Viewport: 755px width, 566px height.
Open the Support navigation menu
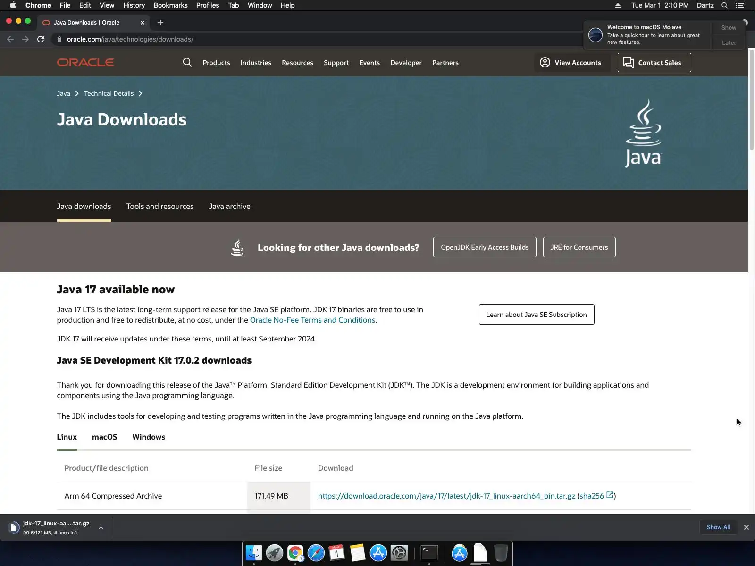pos(336,63)
